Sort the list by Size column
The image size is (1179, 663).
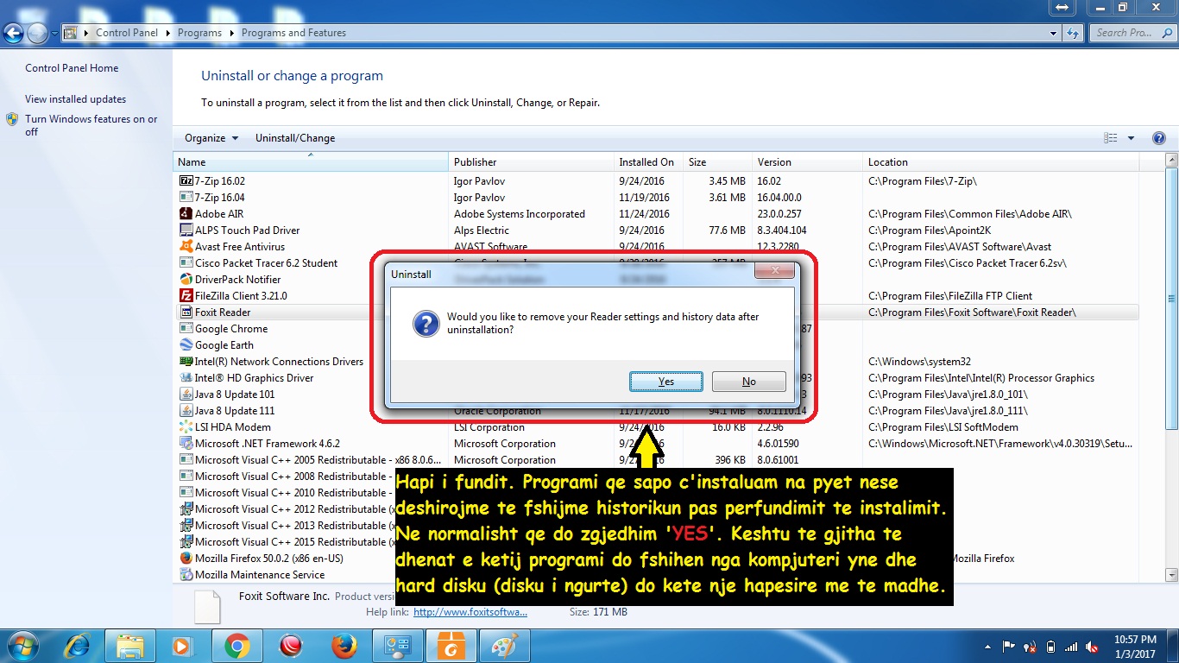tap(717, 162)
